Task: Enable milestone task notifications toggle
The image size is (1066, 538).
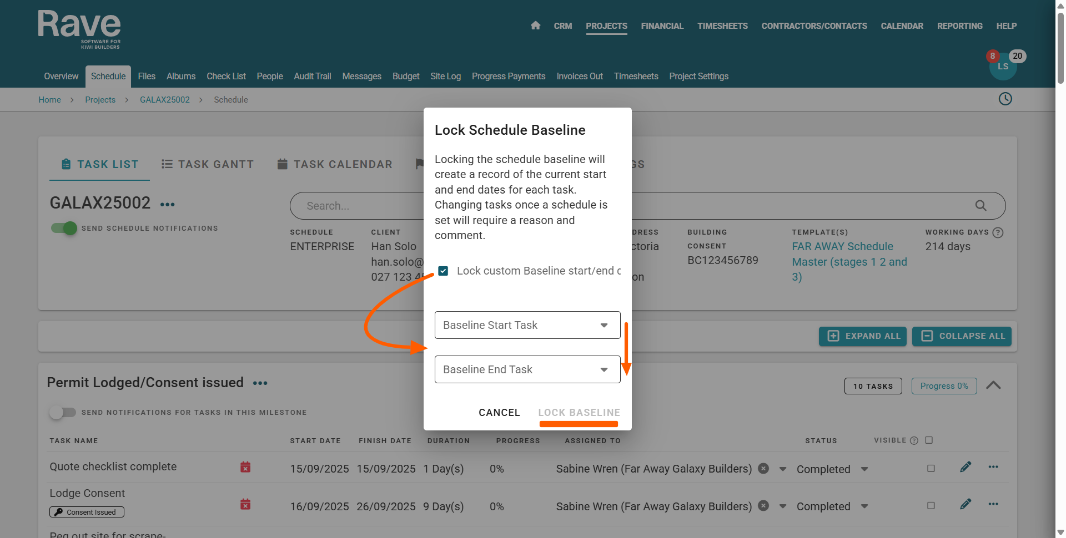Action: 63,412
